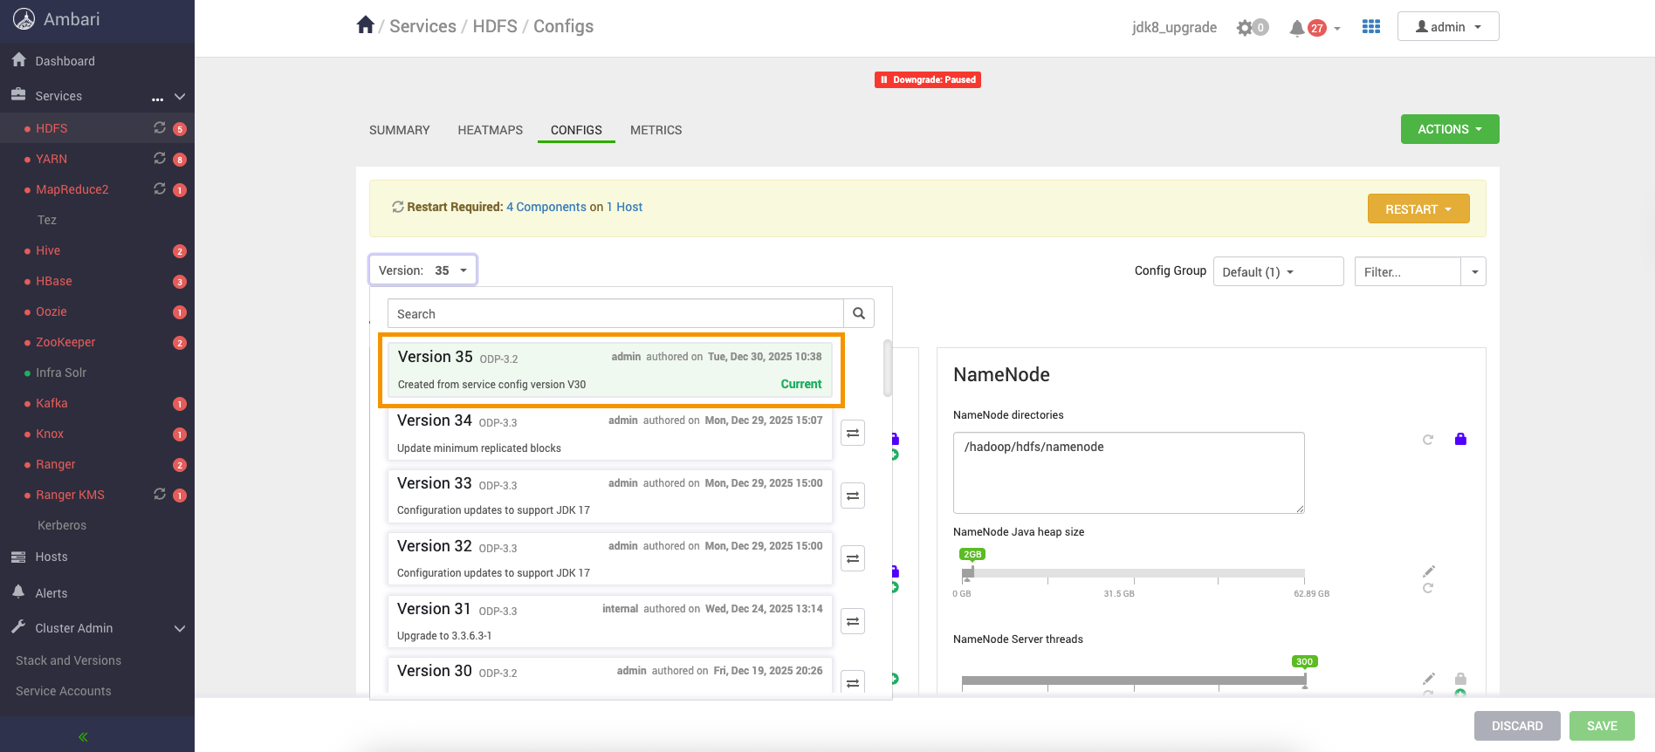Click the pencil override icon for Java heap size
The width and height of the screenshot is (1655, 752).
point(1428,571)
